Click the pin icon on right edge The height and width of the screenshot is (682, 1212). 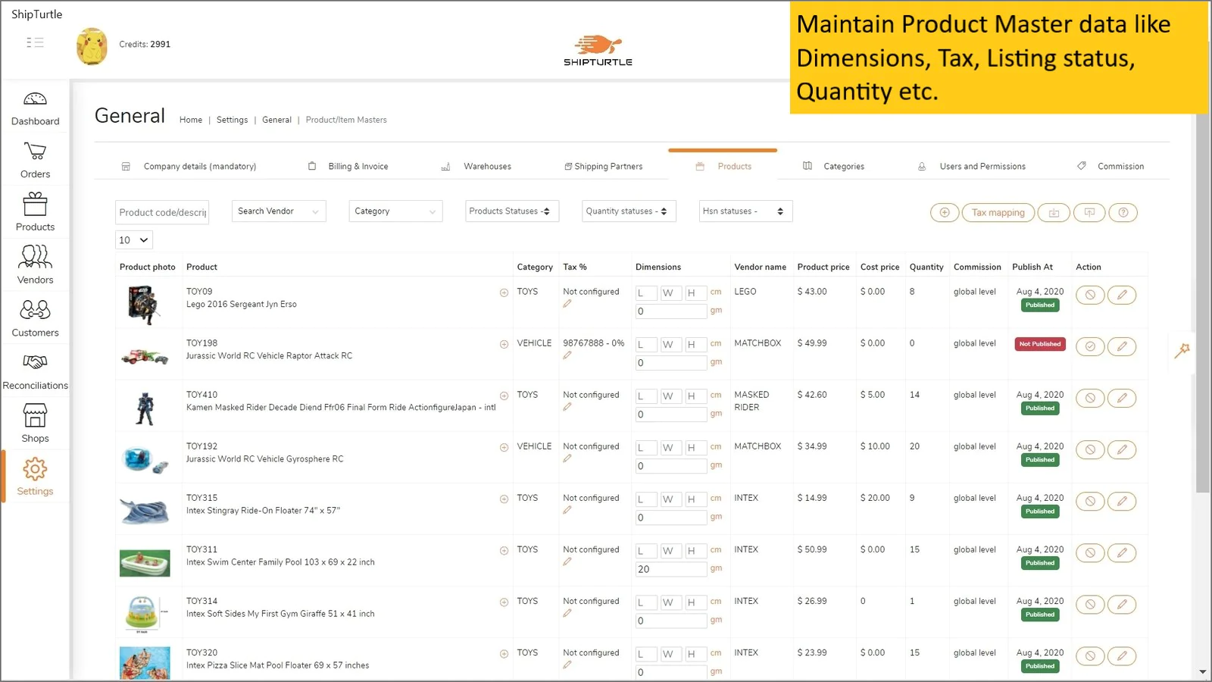(1182, 350)
